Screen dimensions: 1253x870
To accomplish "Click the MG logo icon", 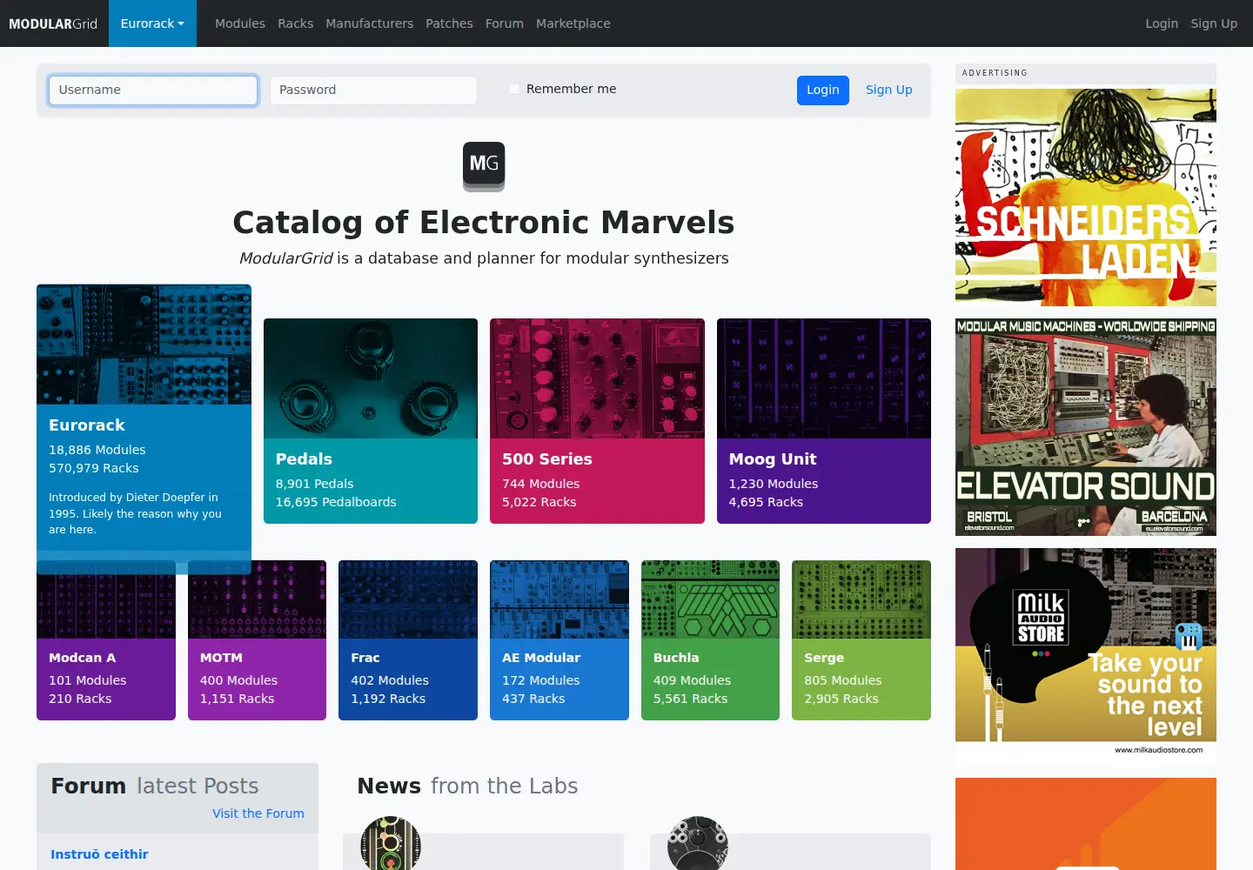I will 484,166.
